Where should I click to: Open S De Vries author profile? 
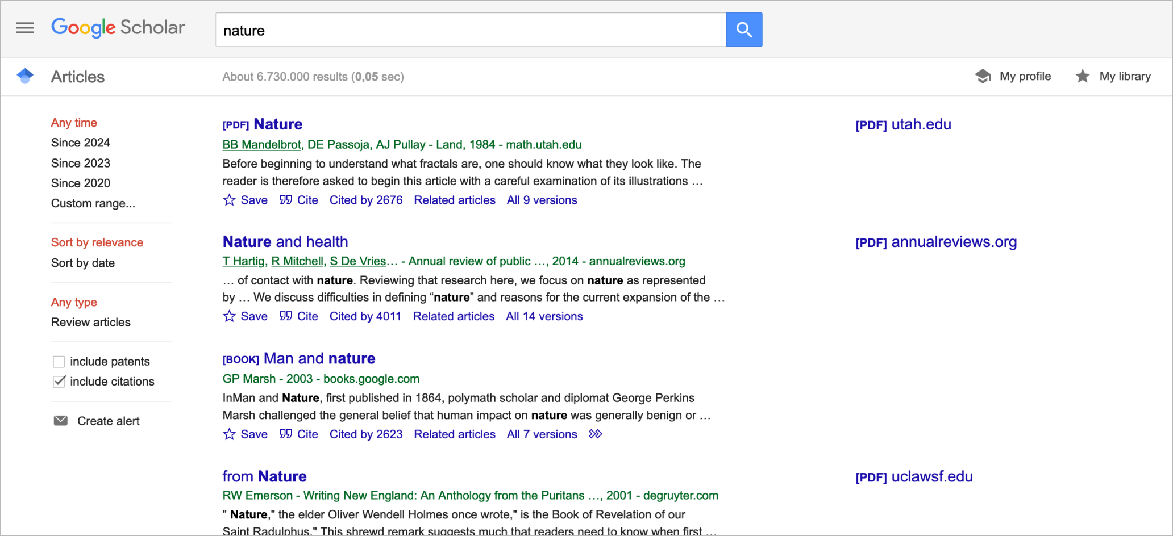358,261
